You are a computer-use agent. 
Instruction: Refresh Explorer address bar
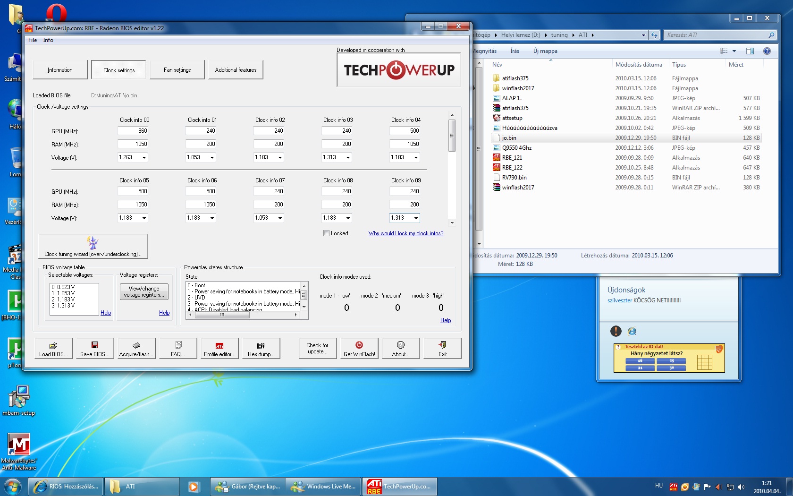tap(654, 35)
